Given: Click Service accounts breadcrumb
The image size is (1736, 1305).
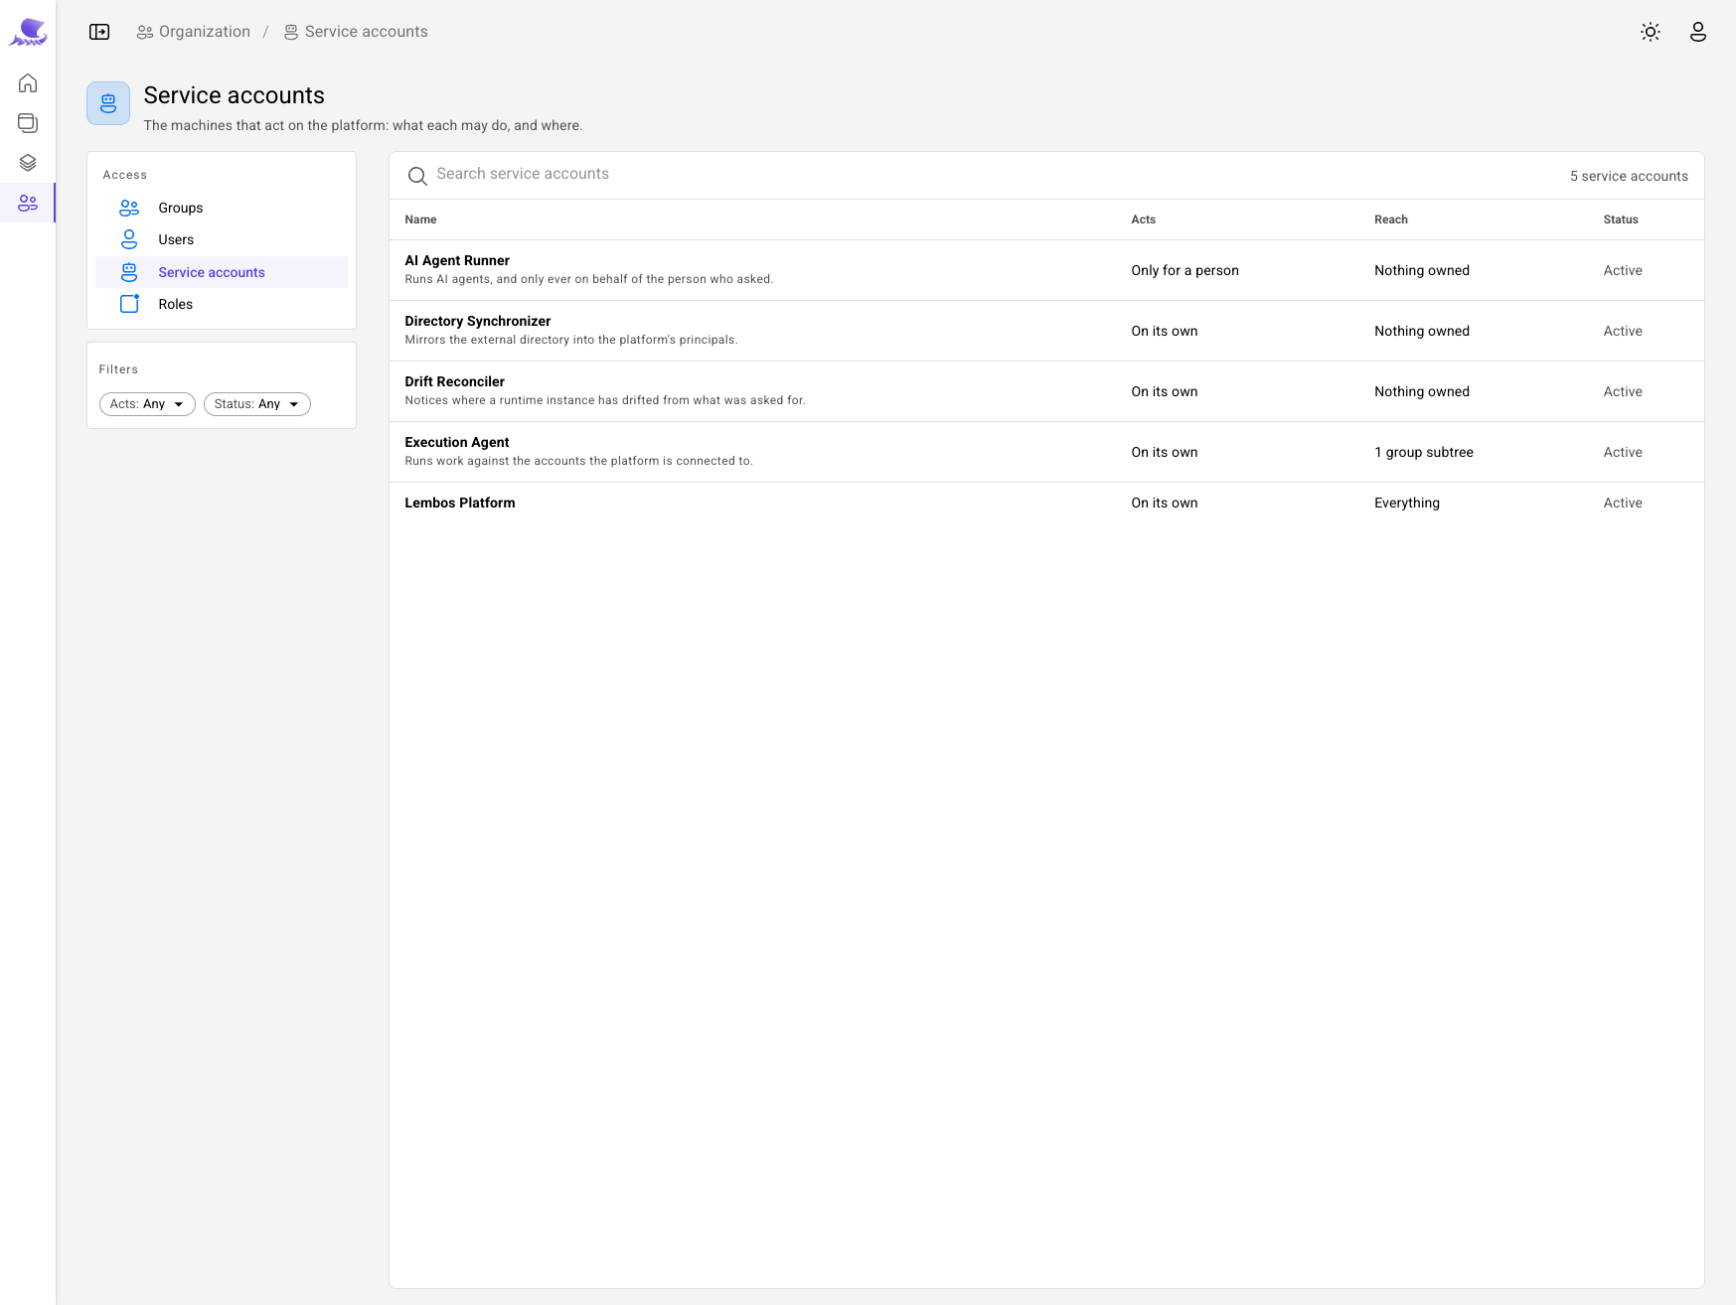Looking at the screenshot, I should tap(356, 32).
